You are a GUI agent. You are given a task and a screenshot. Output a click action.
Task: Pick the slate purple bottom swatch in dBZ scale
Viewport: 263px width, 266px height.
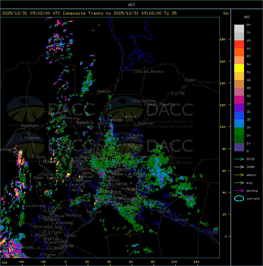239,147
